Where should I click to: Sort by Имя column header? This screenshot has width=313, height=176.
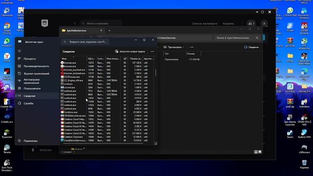73,59
